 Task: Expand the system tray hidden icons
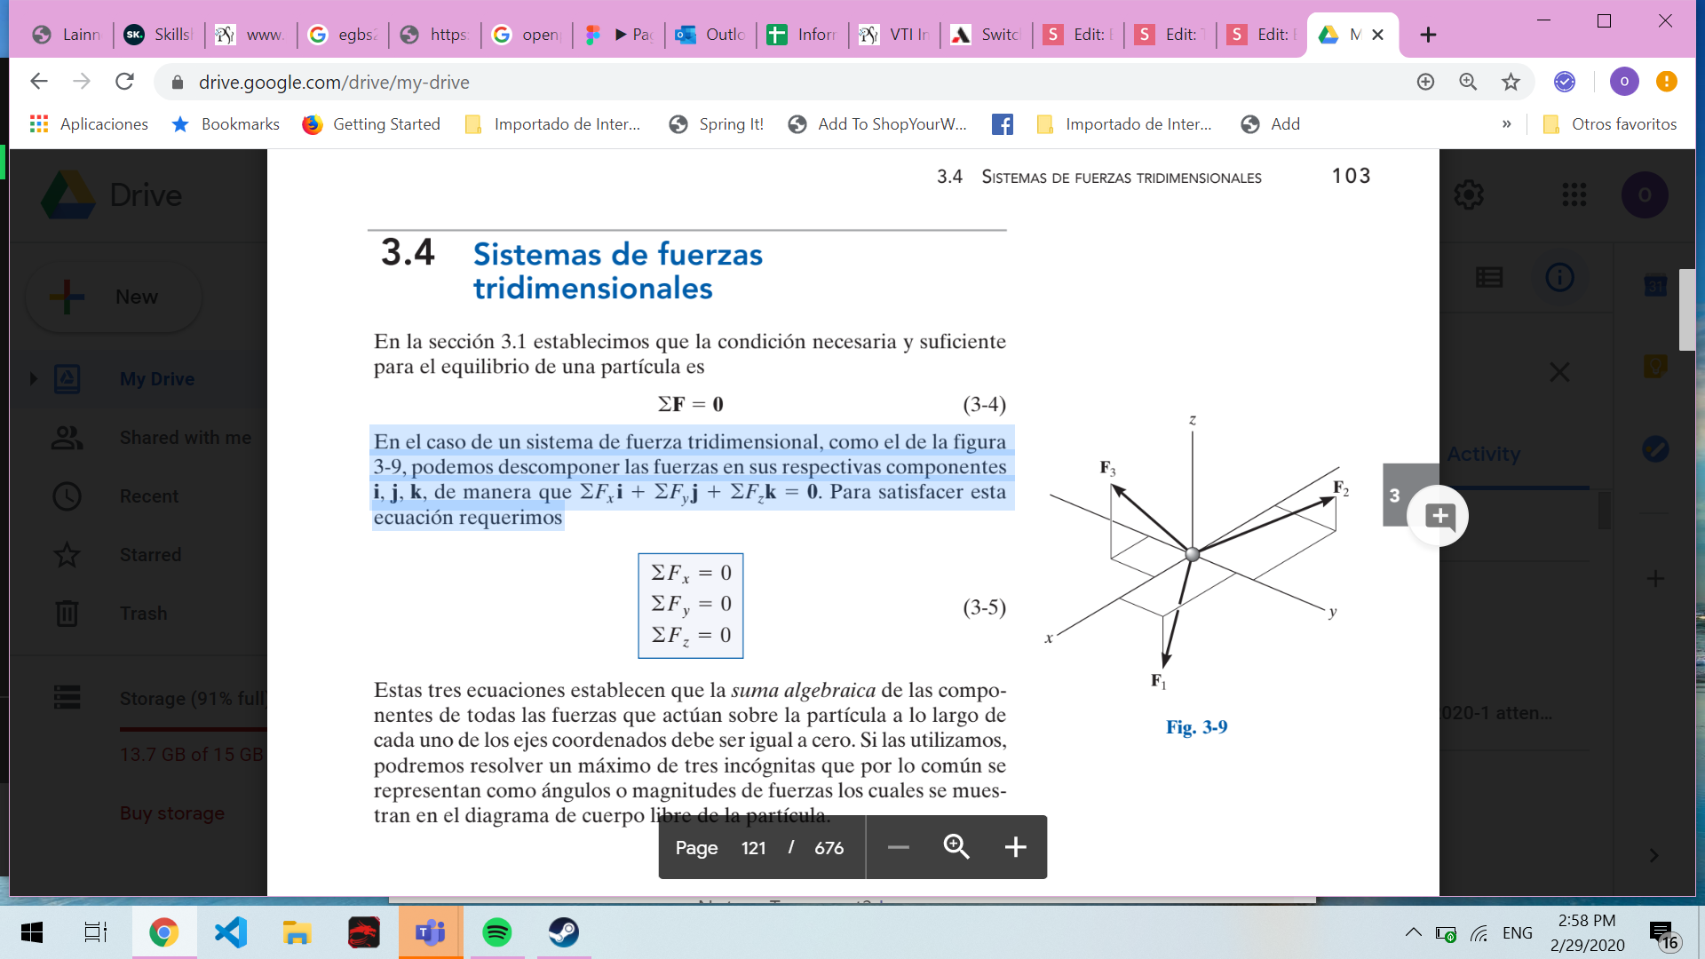(x=1413, y=932)
